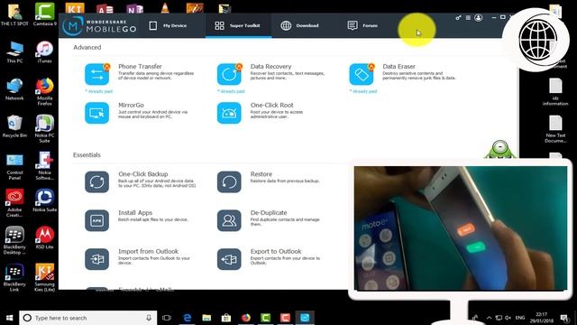
Task: Click the Restore tool icon
Action: coord(229,181)
